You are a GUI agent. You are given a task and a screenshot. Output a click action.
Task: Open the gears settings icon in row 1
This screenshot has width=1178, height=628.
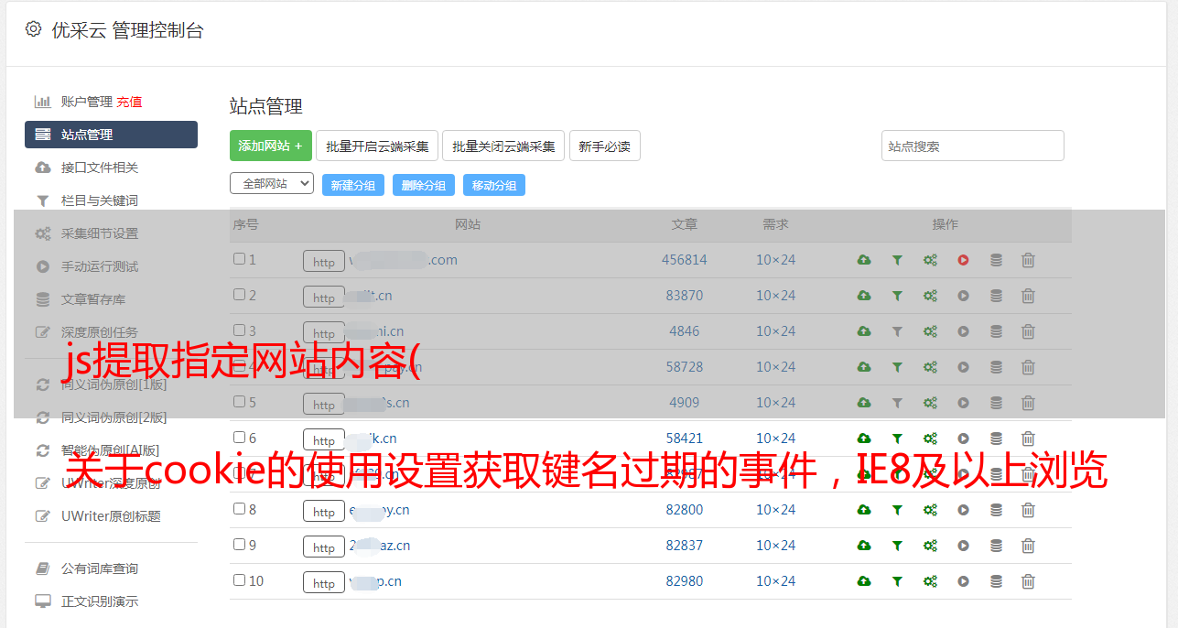click(930, 260)
